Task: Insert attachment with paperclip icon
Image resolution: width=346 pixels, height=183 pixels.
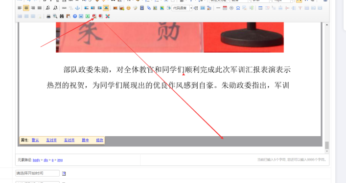Action: pos(149,8)
